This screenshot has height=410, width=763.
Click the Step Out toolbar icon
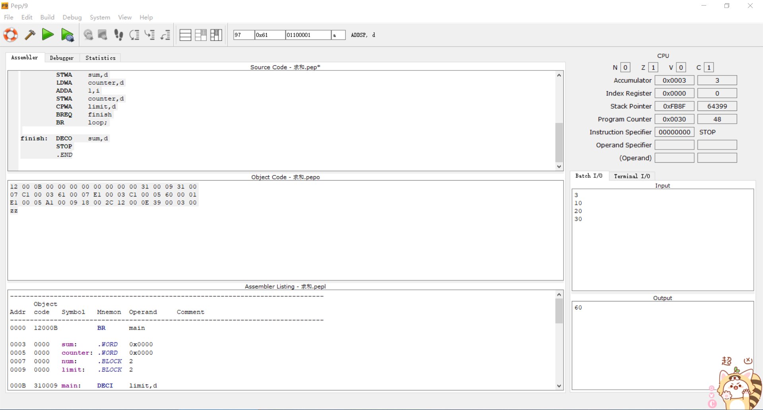point(165,35)
